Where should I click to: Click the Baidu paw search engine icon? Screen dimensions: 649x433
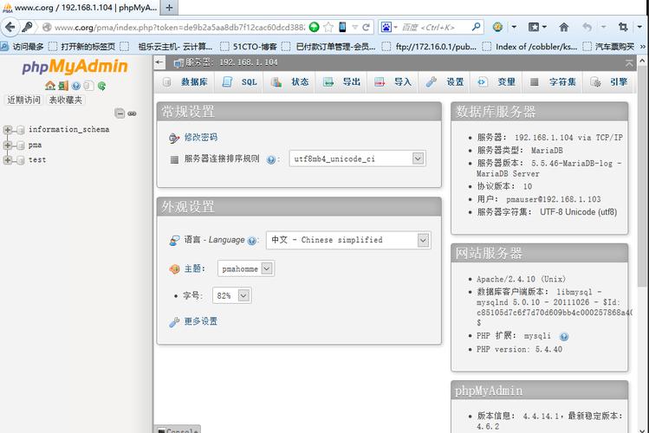386,28
